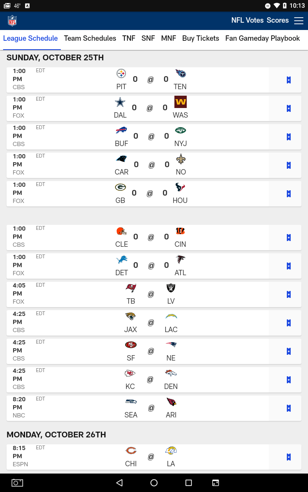Go to the Buy Tickets tab

coord(201,38)
